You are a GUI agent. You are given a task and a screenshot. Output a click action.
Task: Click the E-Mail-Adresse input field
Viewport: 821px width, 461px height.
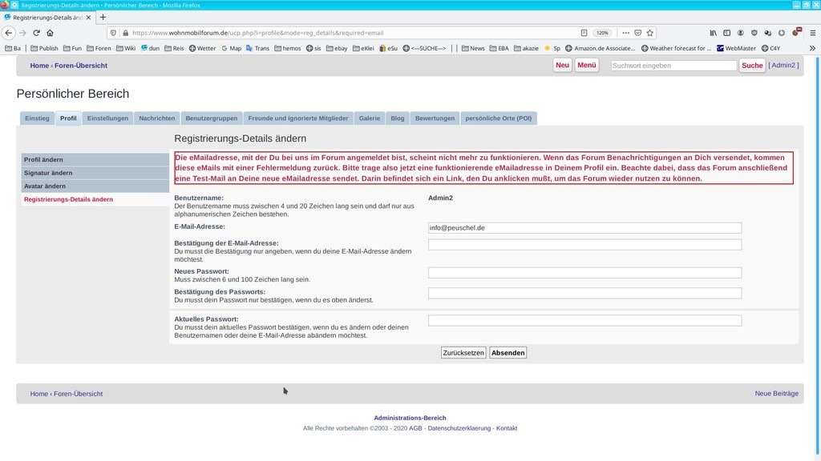coord(584,228)
